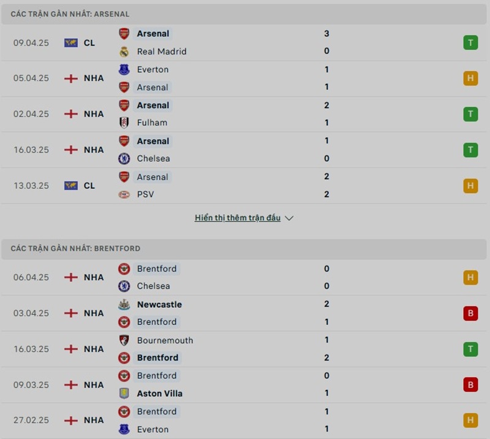The height and width of the screenshot is (439, 490).
Task: Click the Aston Villa club crest
Action: (124, 394)
